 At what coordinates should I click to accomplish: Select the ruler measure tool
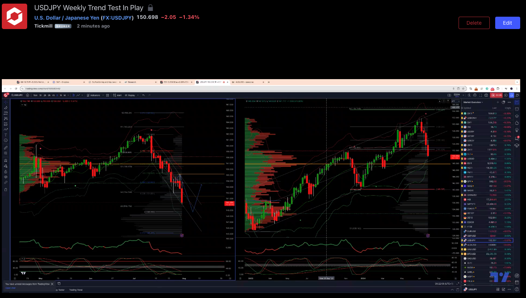click(x=6, y=148)
